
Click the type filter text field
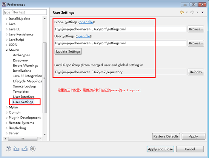pos(25,12)
